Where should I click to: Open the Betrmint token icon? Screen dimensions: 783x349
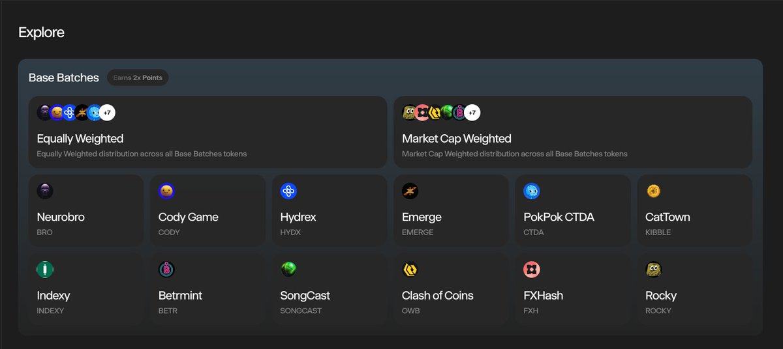click(167, 269)
